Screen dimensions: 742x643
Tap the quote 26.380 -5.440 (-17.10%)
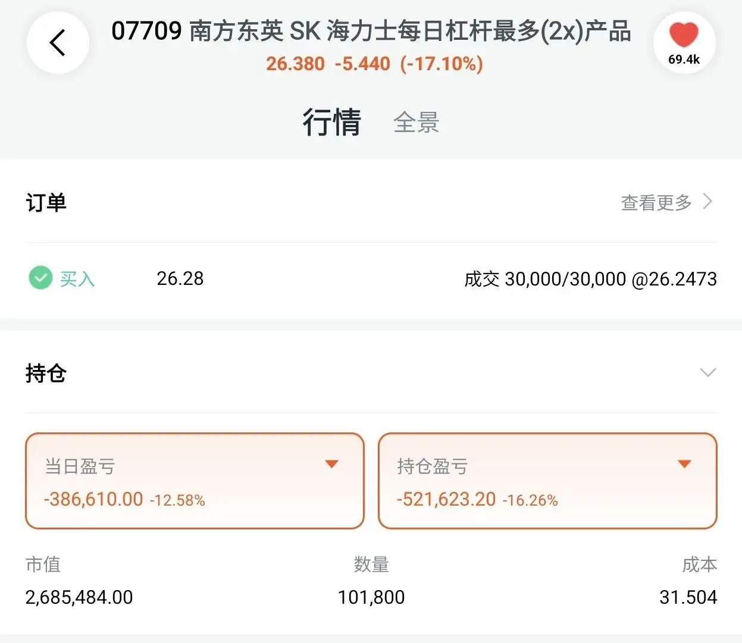pyautogui.click(x=374, y=64)
